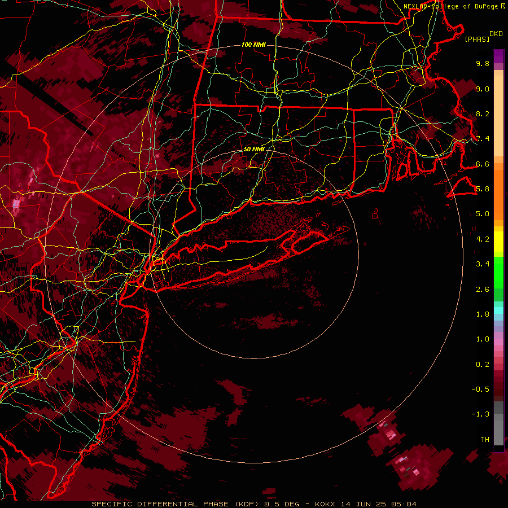The image size is (508, 508).
Task: Click the 1.8 scale value label
Action: (483, 314)
